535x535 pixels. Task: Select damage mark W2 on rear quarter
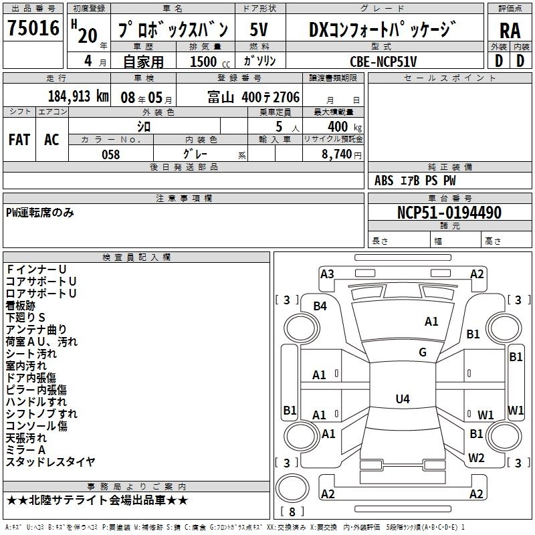(x=476, y=457)
